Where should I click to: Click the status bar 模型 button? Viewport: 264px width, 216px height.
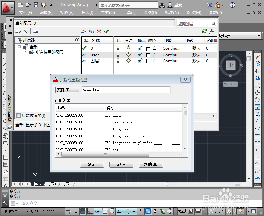182,211
